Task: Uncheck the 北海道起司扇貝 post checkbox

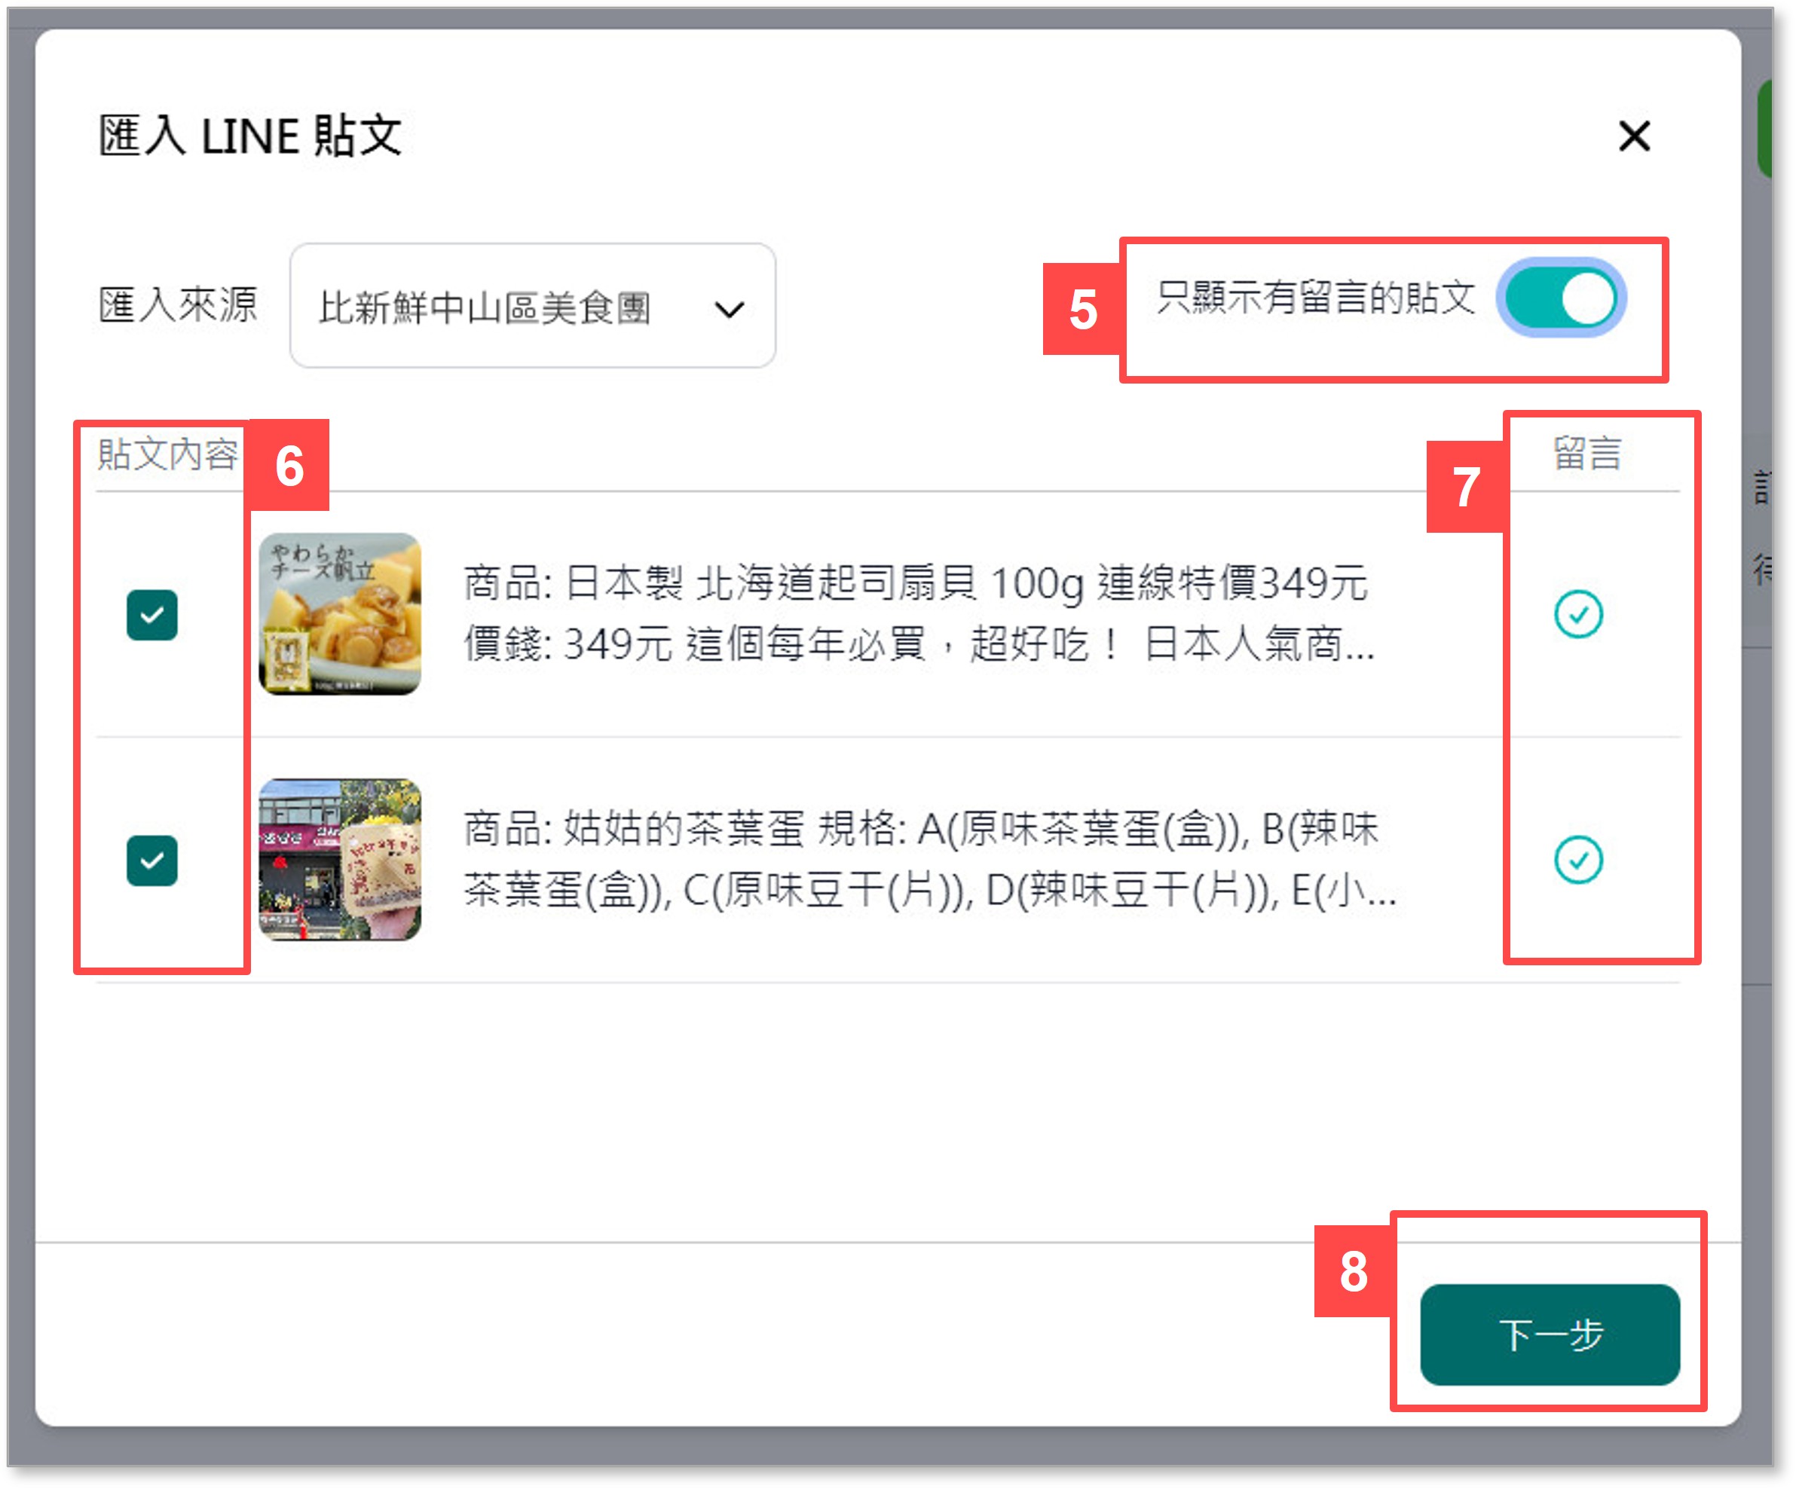Action: tap(152, 614)
